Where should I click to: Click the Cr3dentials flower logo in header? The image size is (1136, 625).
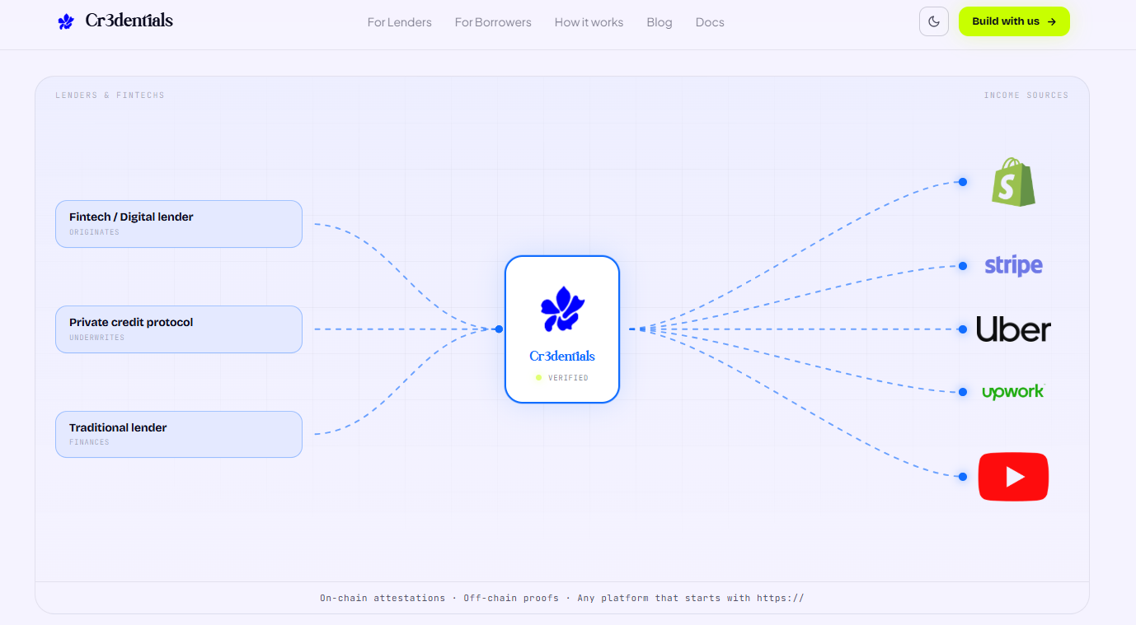(x=66, y=21)
